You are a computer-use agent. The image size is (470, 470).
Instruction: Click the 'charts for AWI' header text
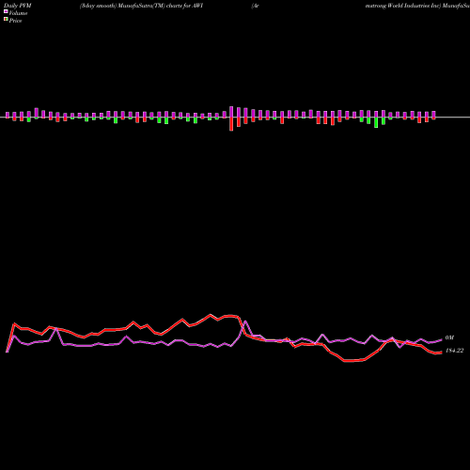point(185,6)
